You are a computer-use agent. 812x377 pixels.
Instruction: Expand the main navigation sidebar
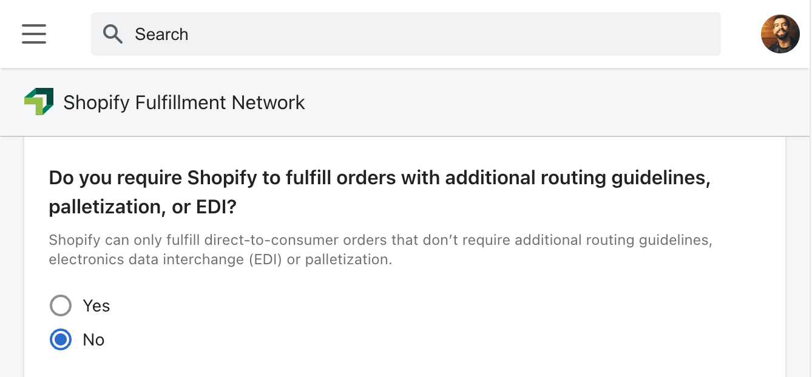34,34
